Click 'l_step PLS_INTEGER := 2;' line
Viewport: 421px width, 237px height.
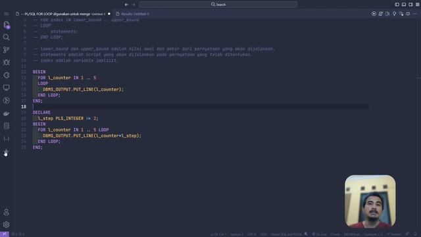[68, 118]
